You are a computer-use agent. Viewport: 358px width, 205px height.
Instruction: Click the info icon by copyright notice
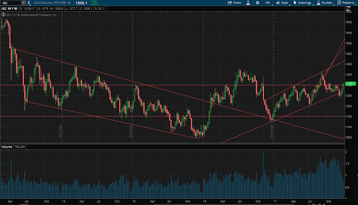[3, 14]
